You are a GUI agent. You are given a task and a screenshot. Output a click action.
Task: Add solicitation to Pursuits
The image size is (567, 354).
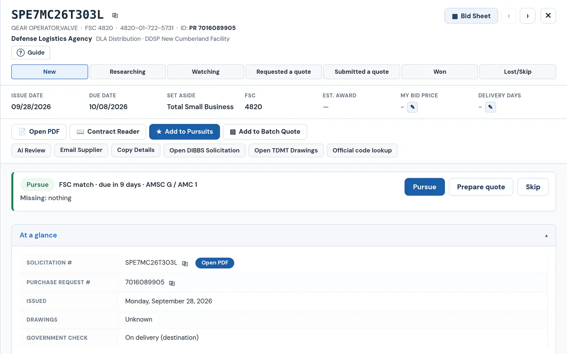[184, 132]
